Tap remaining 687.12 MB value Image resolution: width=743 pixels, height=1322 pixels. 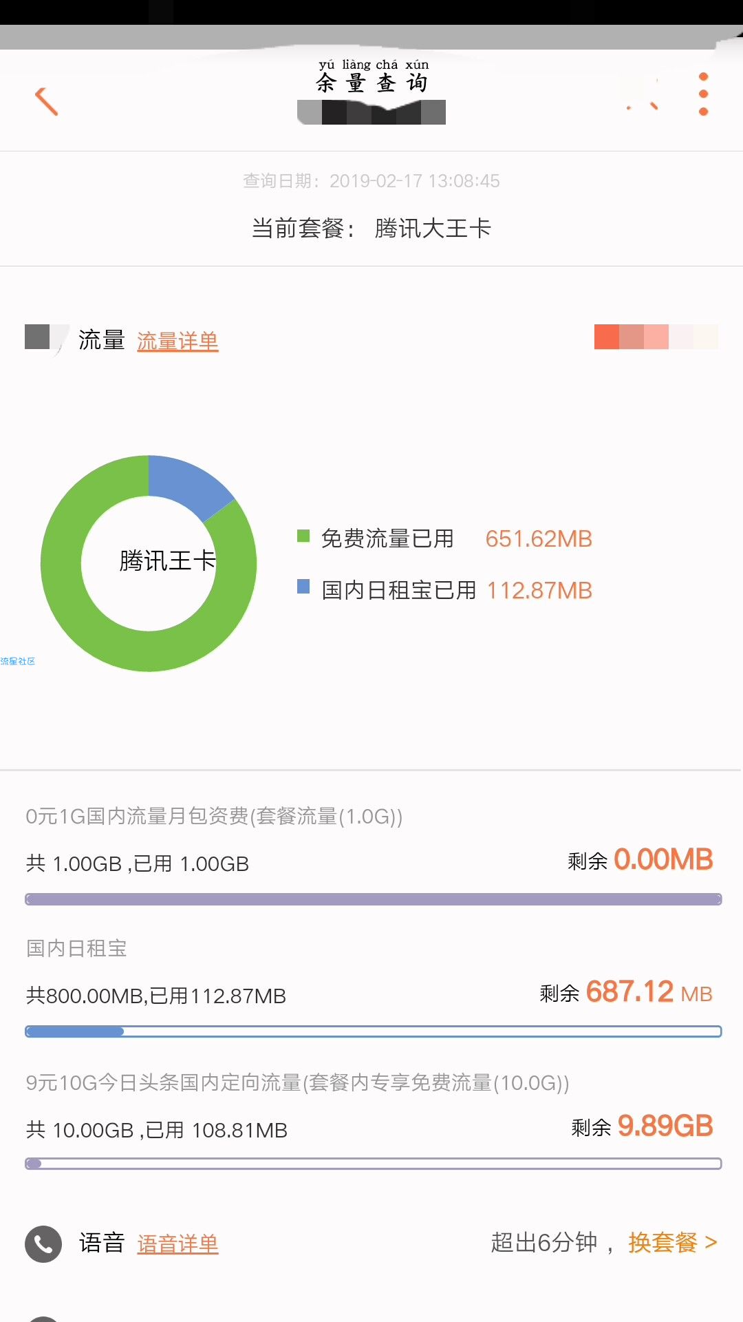coord(649,992)
